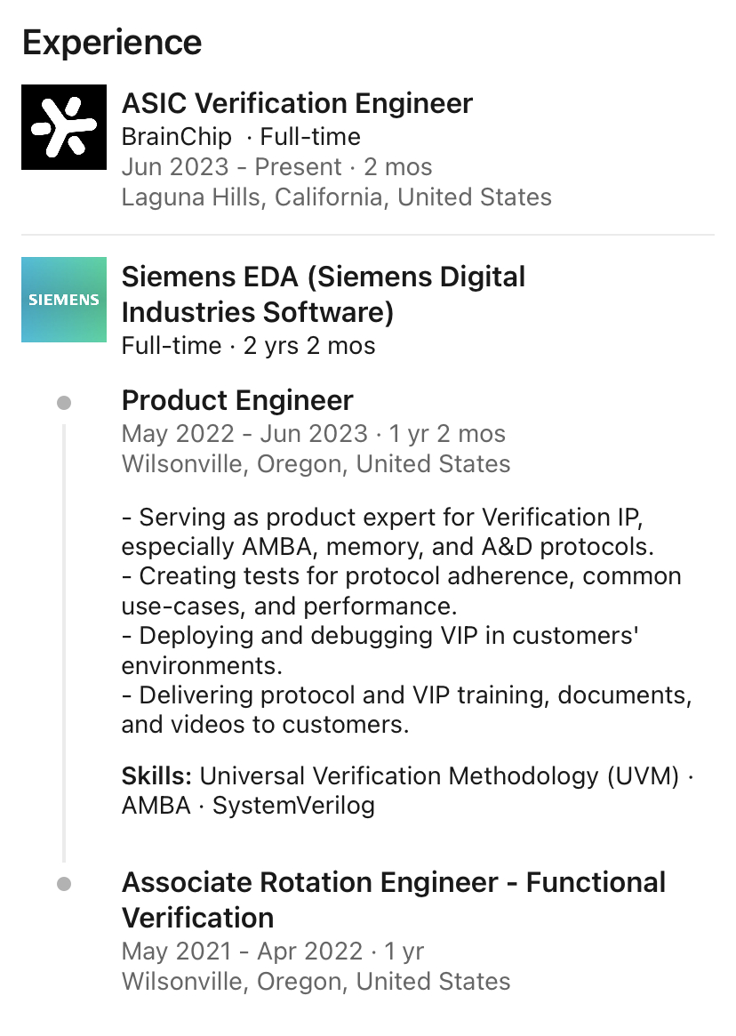The width and height of the screenshot is (736, 1036).
Task: Select the Associate Rotation Engineer role title
Action: (x=394, y=900)
